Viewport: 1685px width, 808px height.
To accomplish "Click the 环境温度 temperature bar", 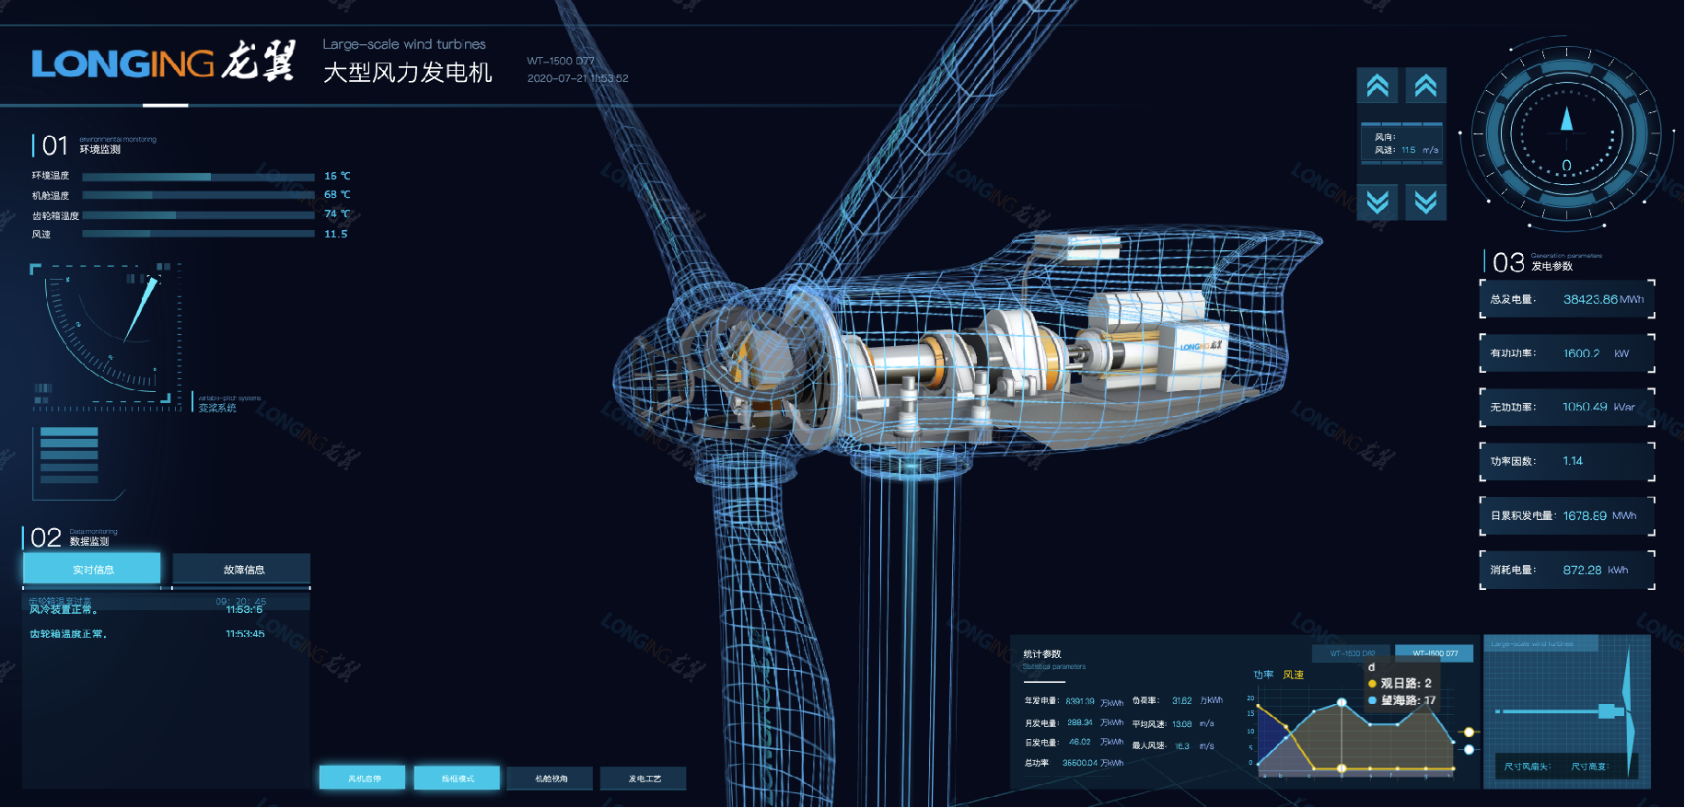I will [x=198, y=176].
